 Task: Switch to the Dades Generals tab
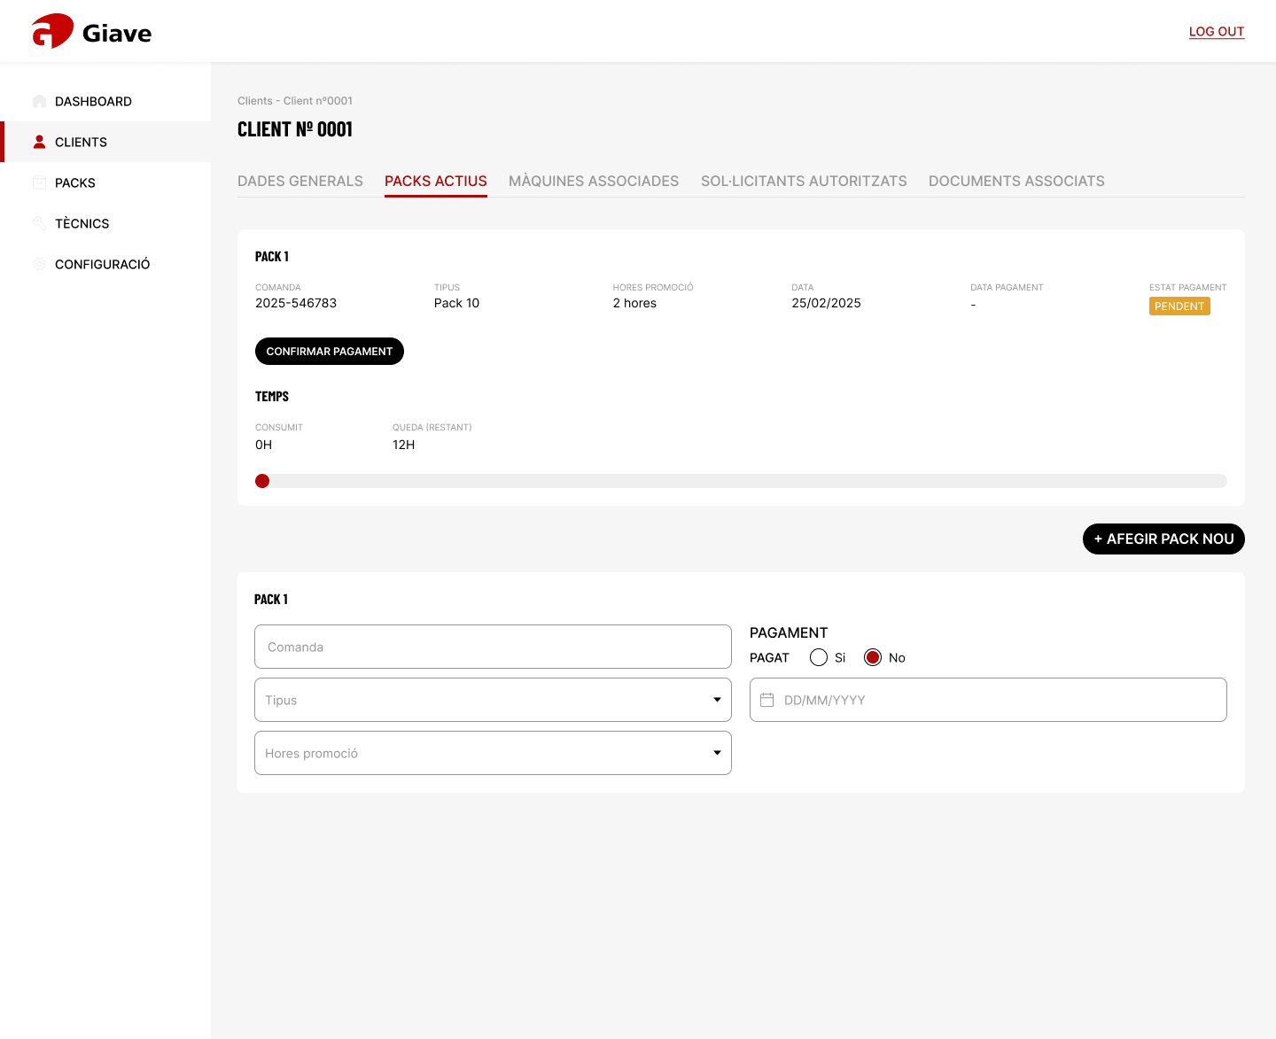pyautogui.click(x=300, y=181)
